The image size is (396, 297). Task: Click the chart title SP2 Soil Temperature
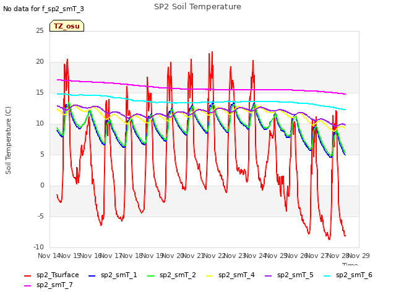197,7
